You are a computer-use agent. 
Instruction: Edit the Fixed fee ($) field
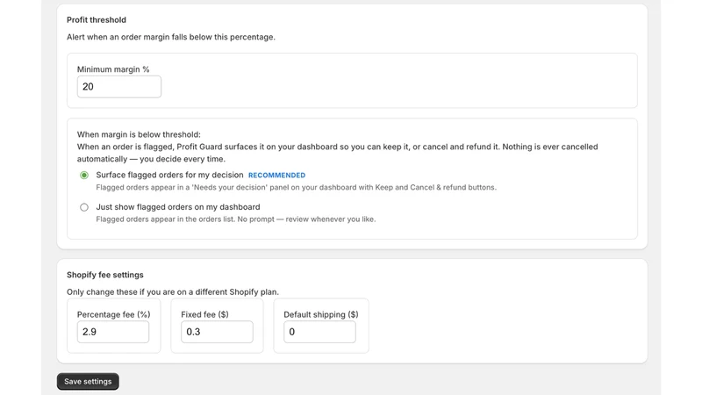click(217, 332)
